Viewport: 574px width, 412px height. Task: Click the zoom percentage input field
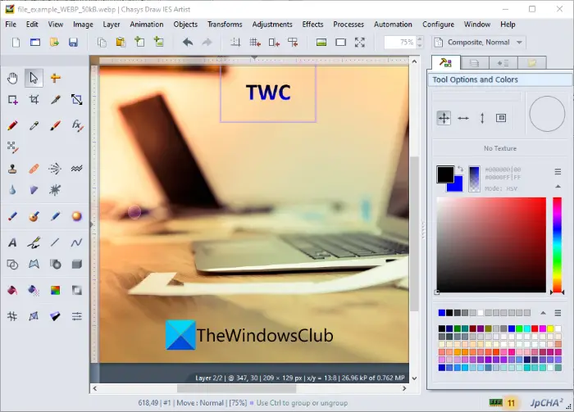tap(400, 43)
